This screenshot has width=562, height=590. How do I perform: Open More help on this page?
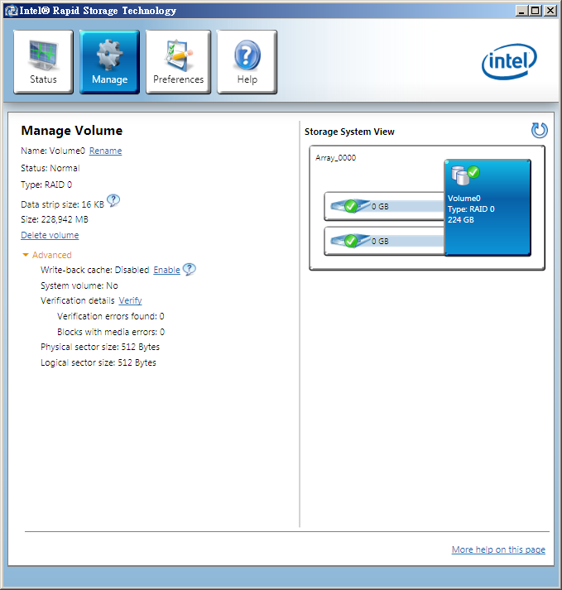(498, 549)
